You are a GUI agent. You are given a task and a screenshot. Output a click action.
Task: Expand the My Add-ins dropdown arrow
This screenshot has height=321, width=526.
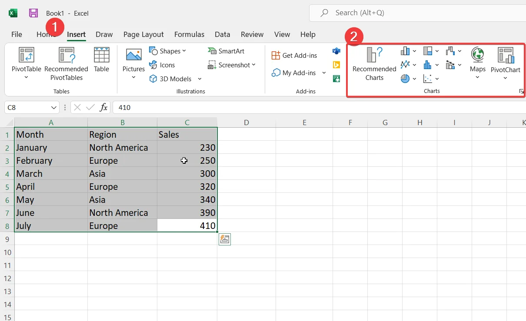[x=324, y=73]
